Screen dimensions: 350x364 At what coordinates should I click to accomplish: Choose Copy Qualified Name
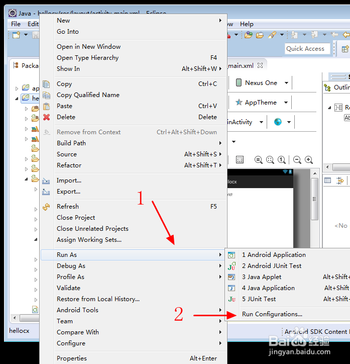click(134, 95)
